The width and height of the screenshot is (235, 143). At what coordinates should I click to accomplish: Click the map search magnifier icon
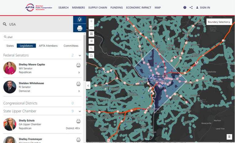click(x=91, y=48)
